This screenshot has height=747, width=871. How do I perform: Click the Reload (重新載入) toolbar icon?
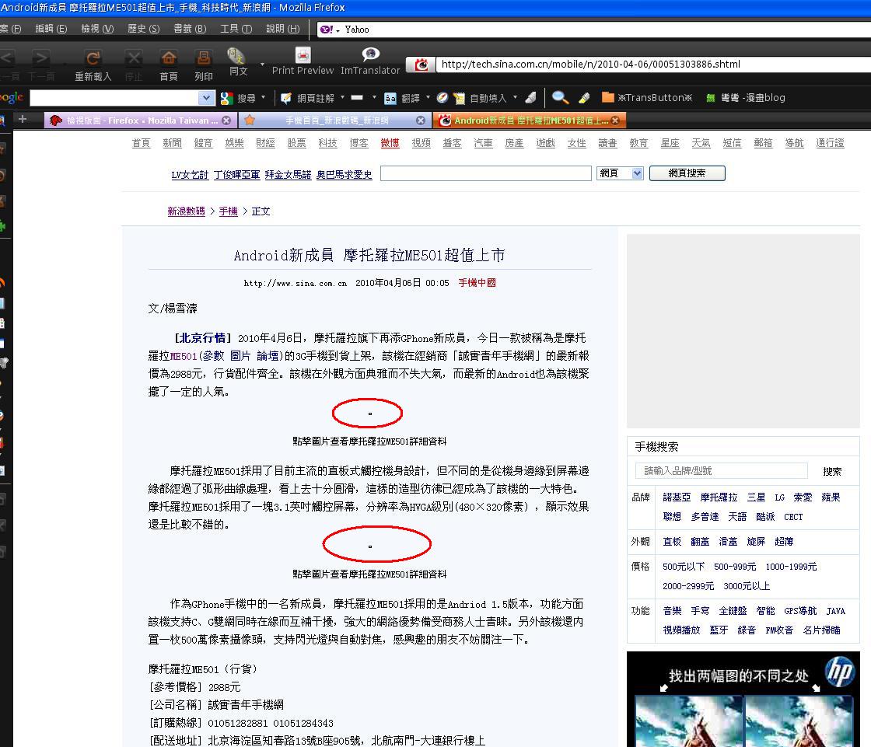[93, 59]
